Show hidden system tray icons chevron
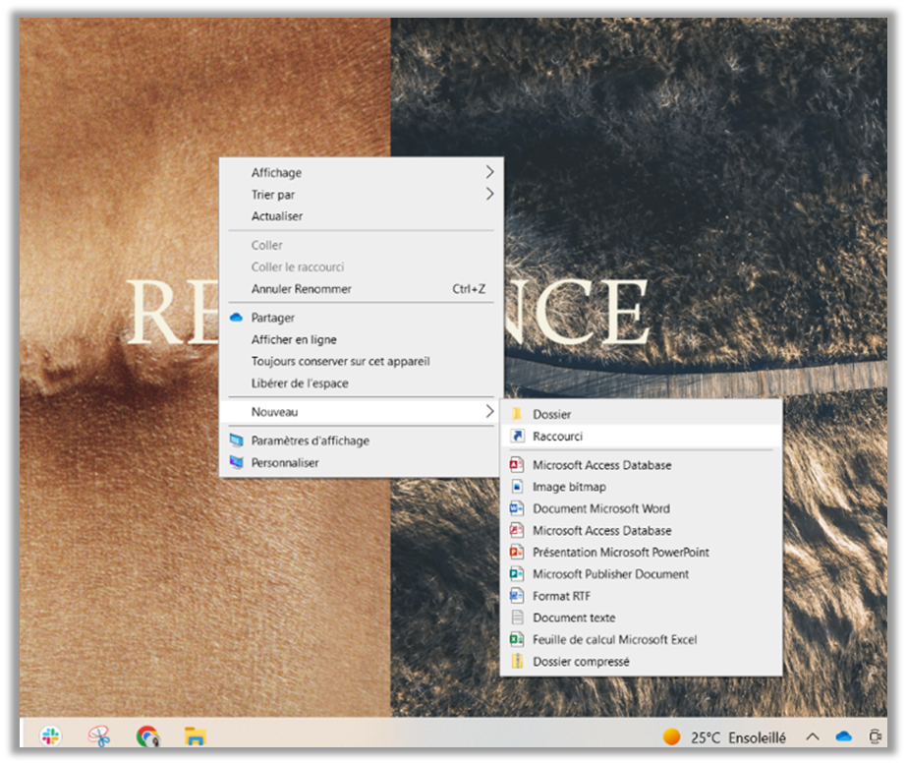The width and height of the screenshot is (907, 765). pos(813,736)
